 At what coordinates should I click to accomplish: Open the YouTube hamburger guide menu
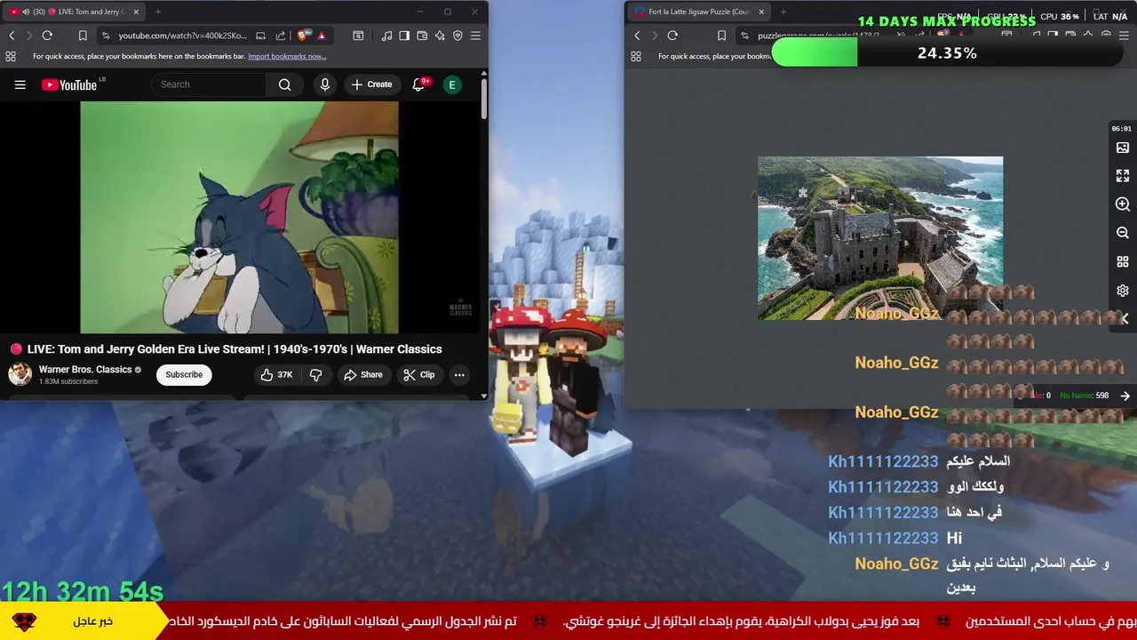(20, 84)
